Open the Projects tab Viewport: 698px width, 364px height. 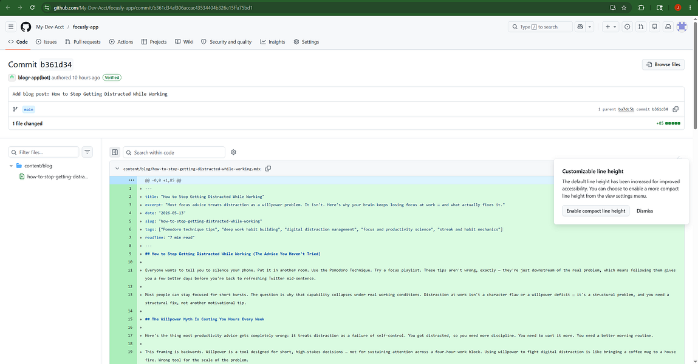click(154, 42)
